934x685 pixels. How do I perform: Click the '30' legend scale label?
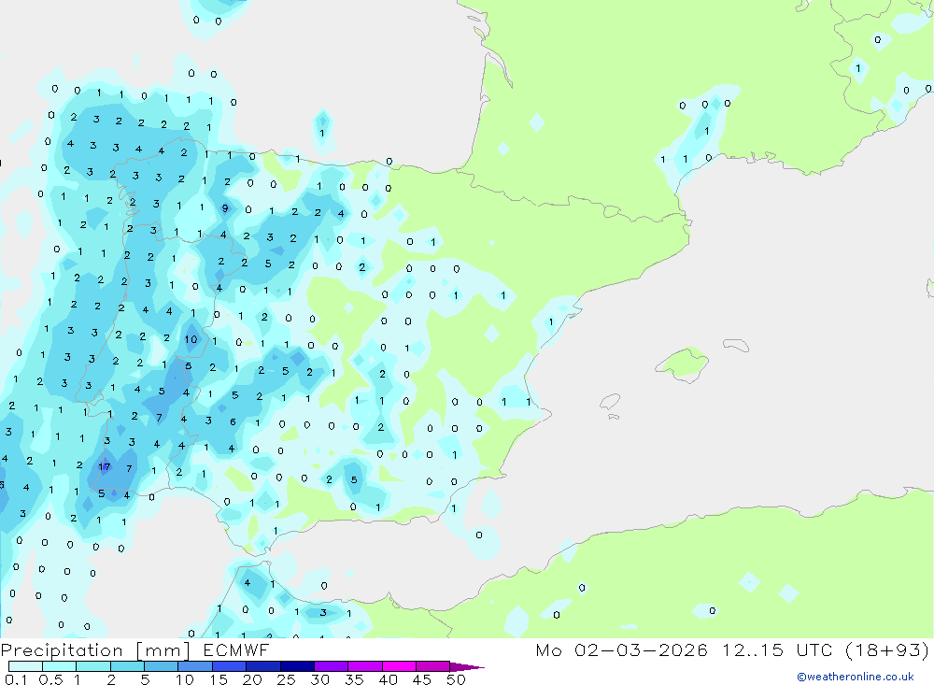[x=320, y=679]
